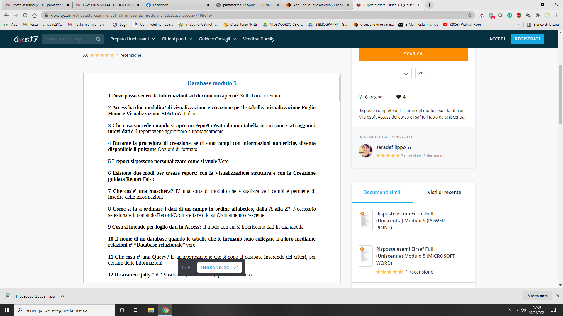Click Login bookmark
The image size is (563, 316).
coord(121,25)
